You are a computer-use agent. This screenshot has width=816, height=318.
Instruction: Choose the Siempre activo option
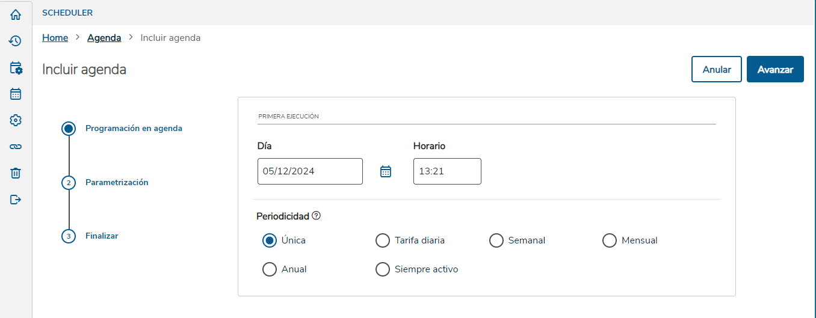383,269
